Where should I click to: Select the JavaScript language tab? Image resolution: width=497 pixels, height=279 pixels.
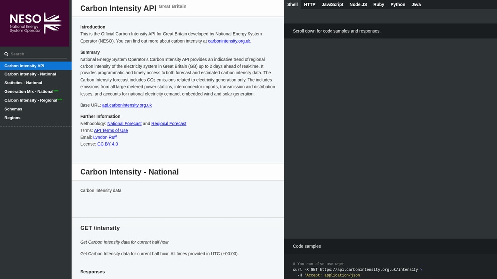(x=332, y=5)
